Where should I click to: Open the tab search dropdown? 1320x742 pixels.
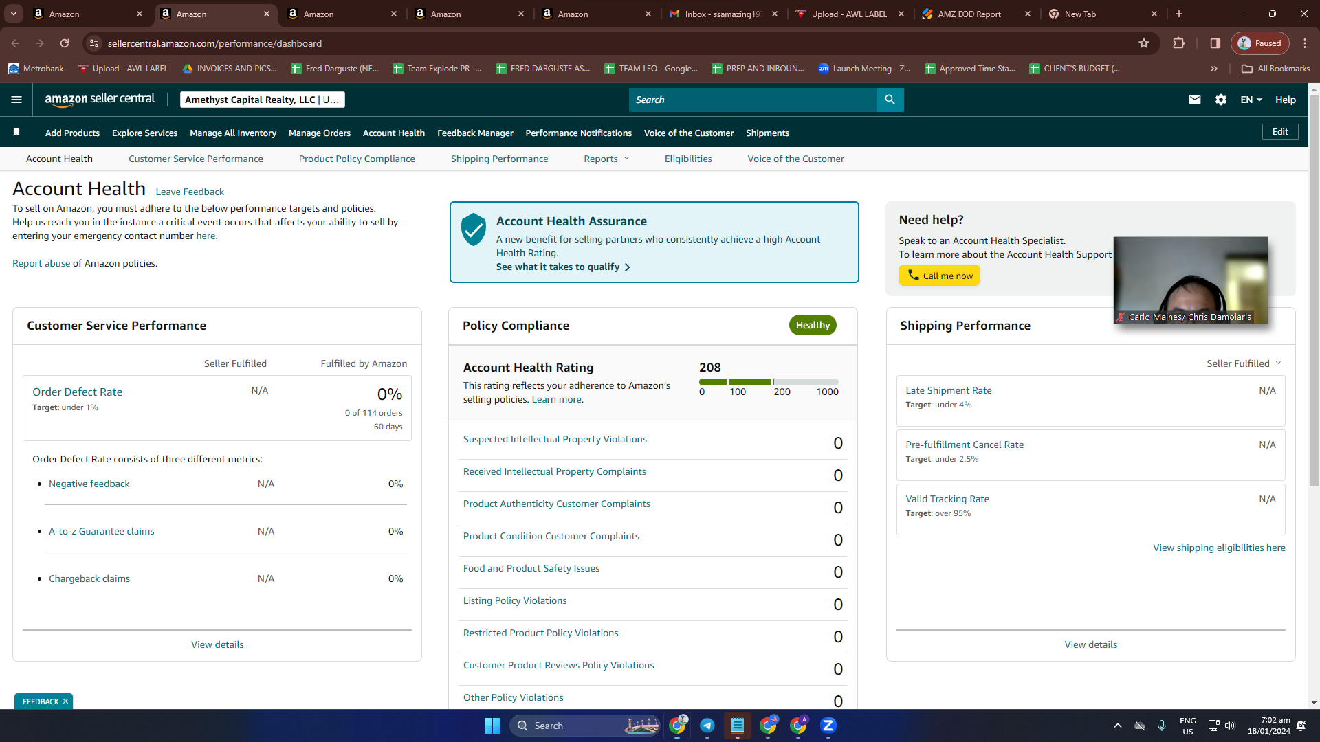(x=14, y=14)
